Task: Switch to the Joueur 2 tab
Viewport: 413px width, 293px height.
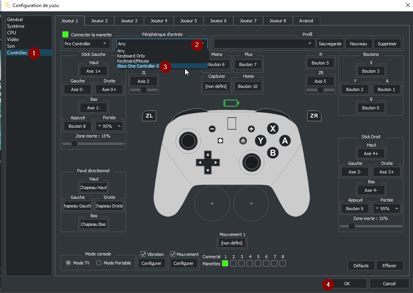Action: (99, 21)
